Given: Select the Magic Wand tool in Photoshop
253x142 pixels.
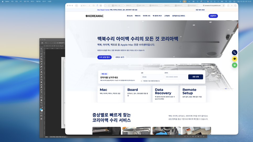Looking at the screenshot, I should (41, 56).
